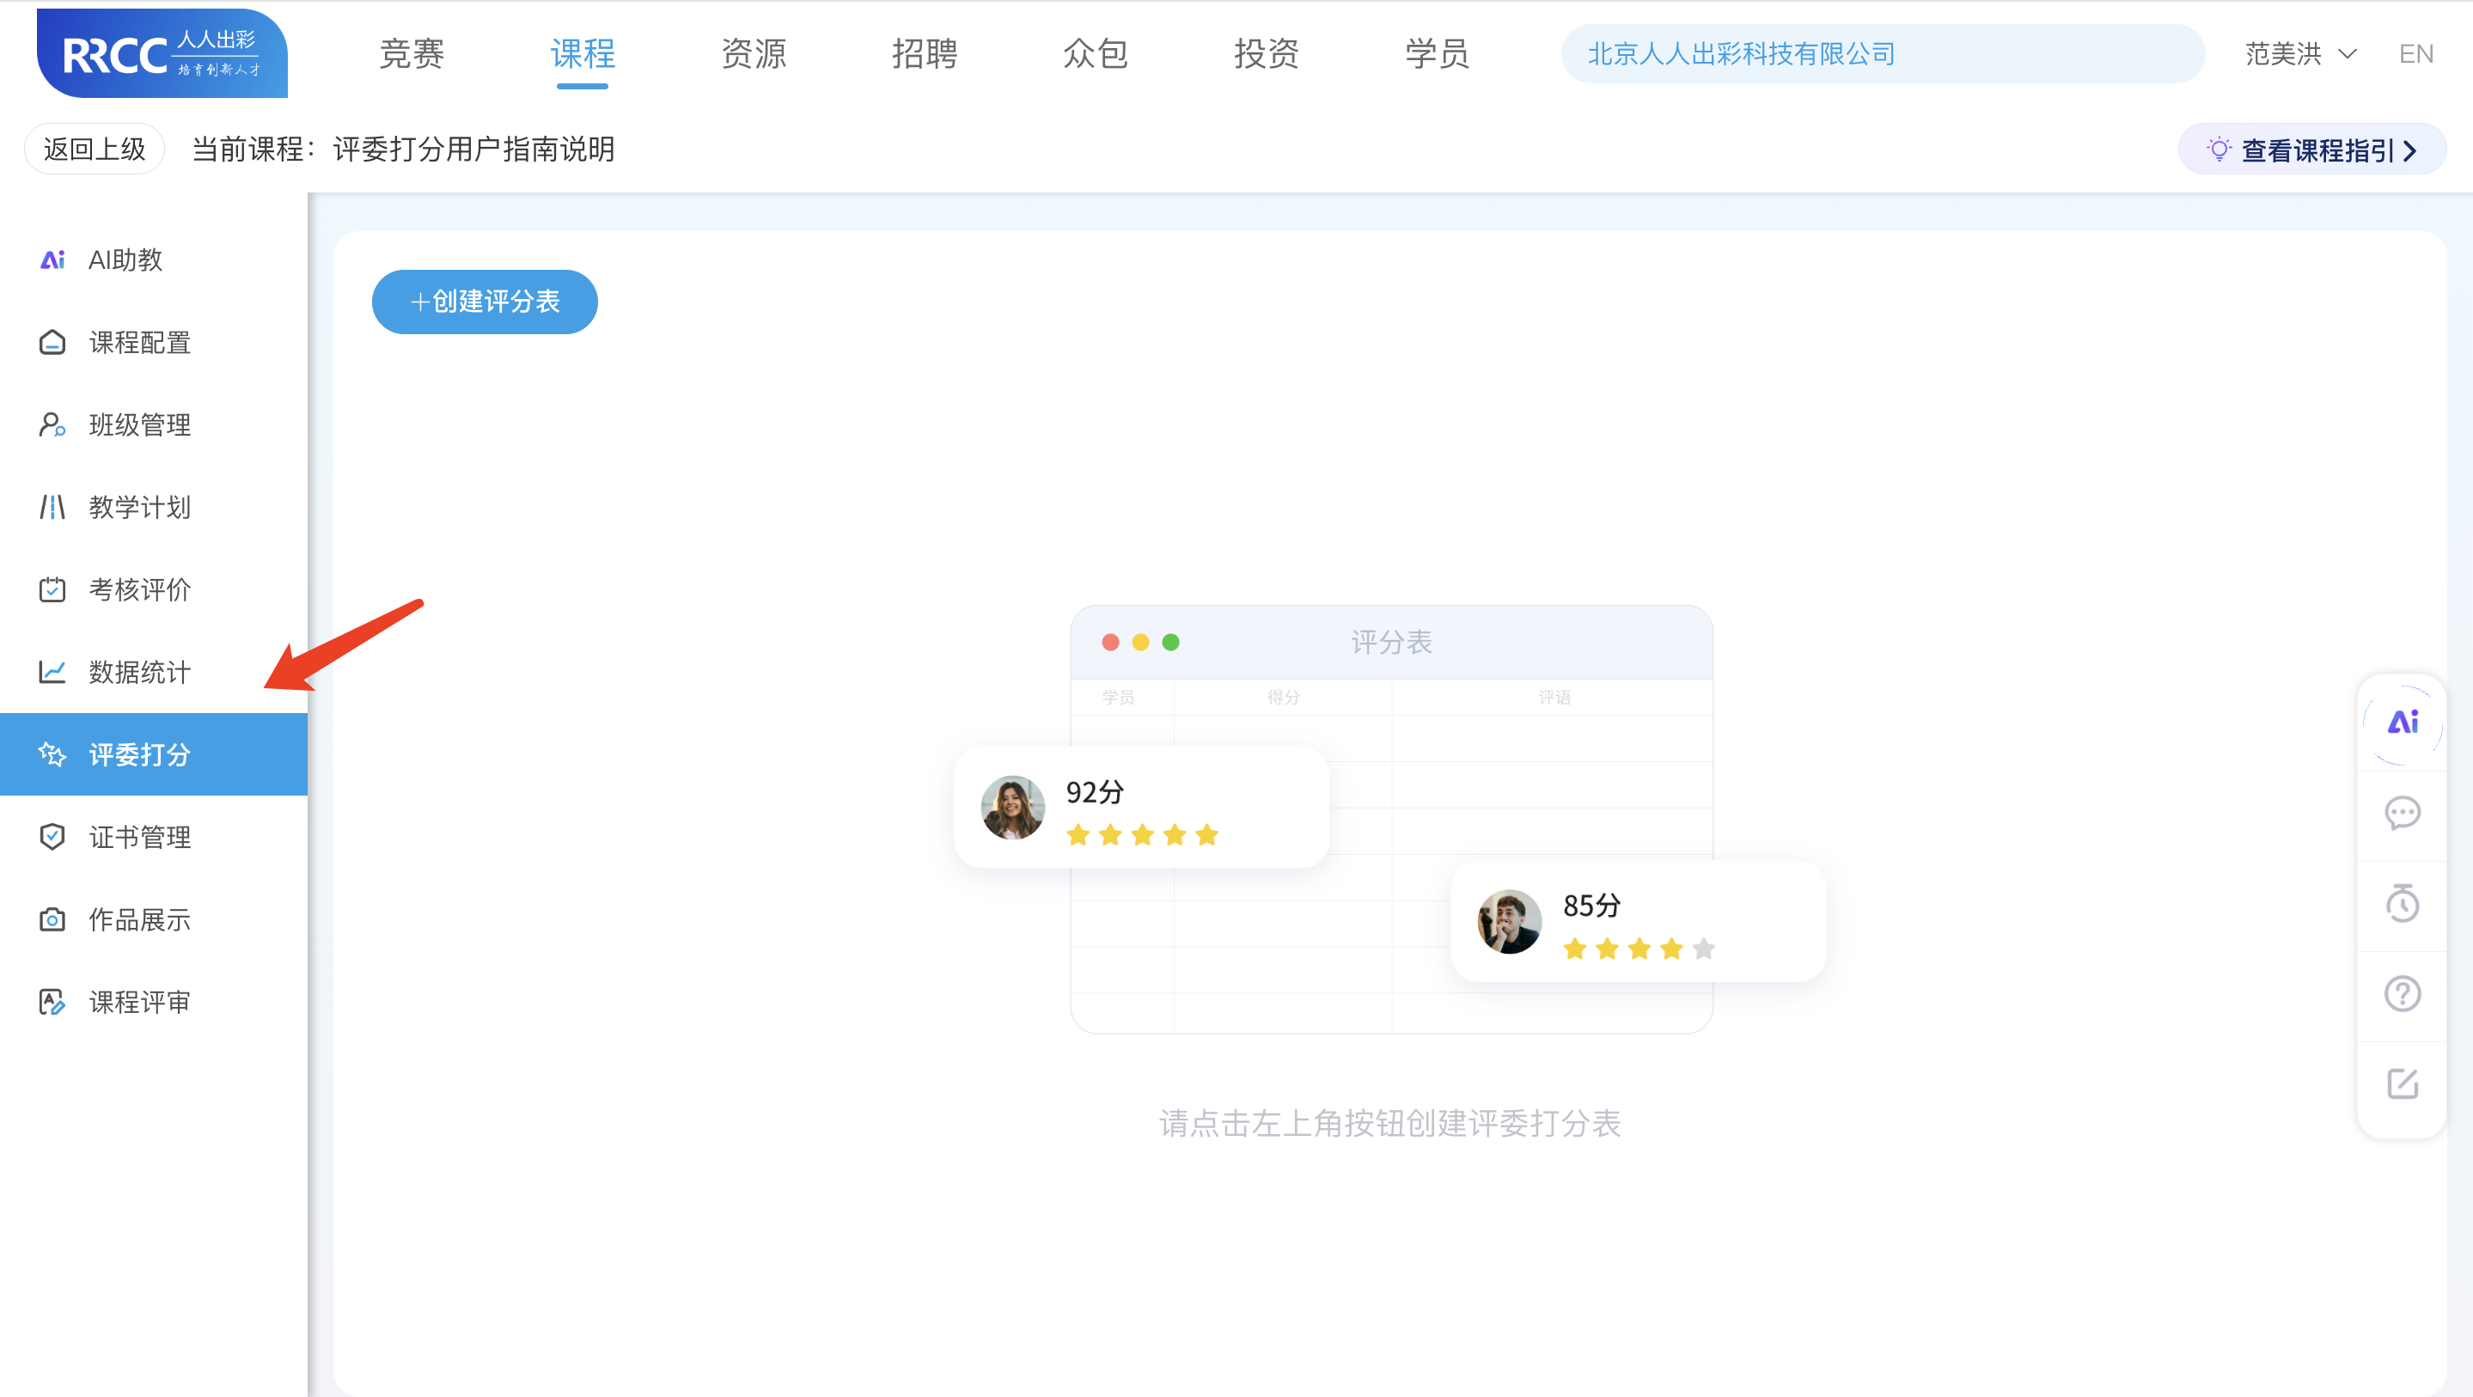This screenshot has height=1397, width=2473.
Task: Open the floating Ai assistant icon
Action: (2402, 723)
